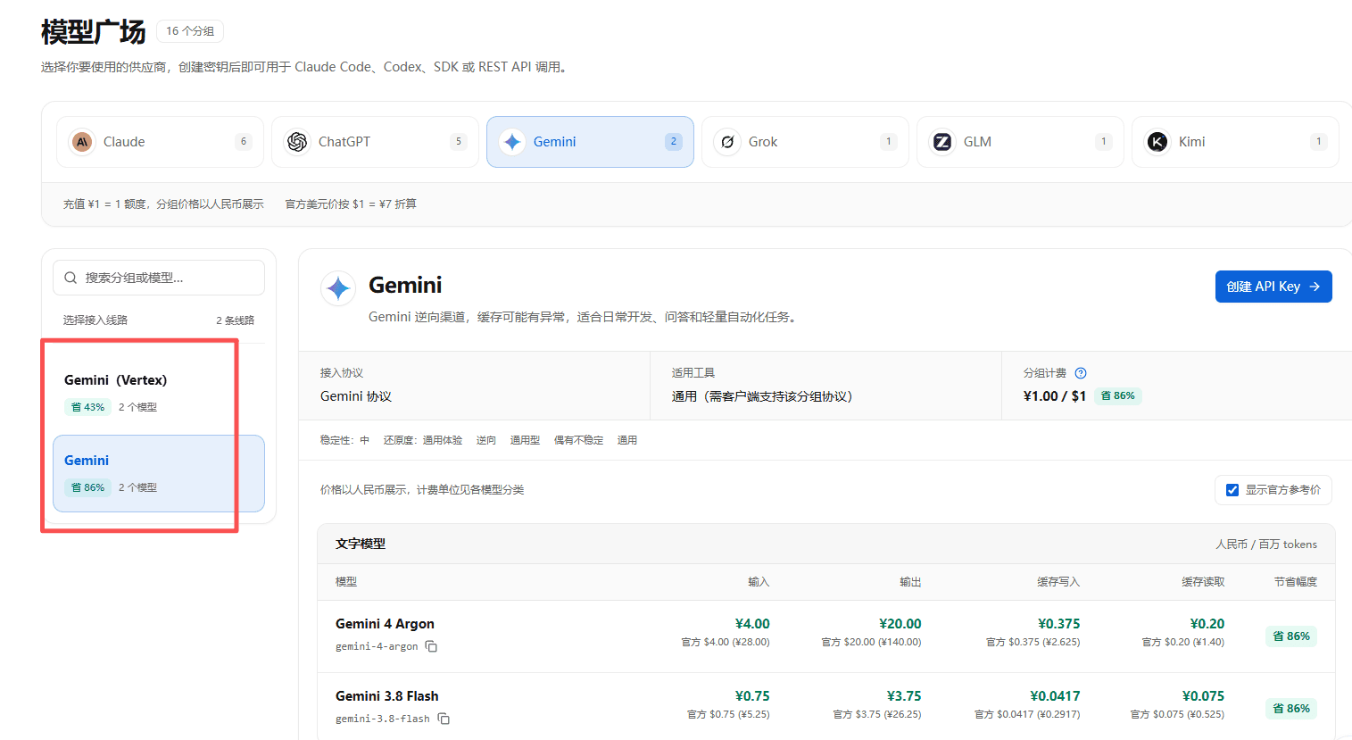Click the 通用型 tag
Screen dimensions: 1352x740
coord(525,440)
